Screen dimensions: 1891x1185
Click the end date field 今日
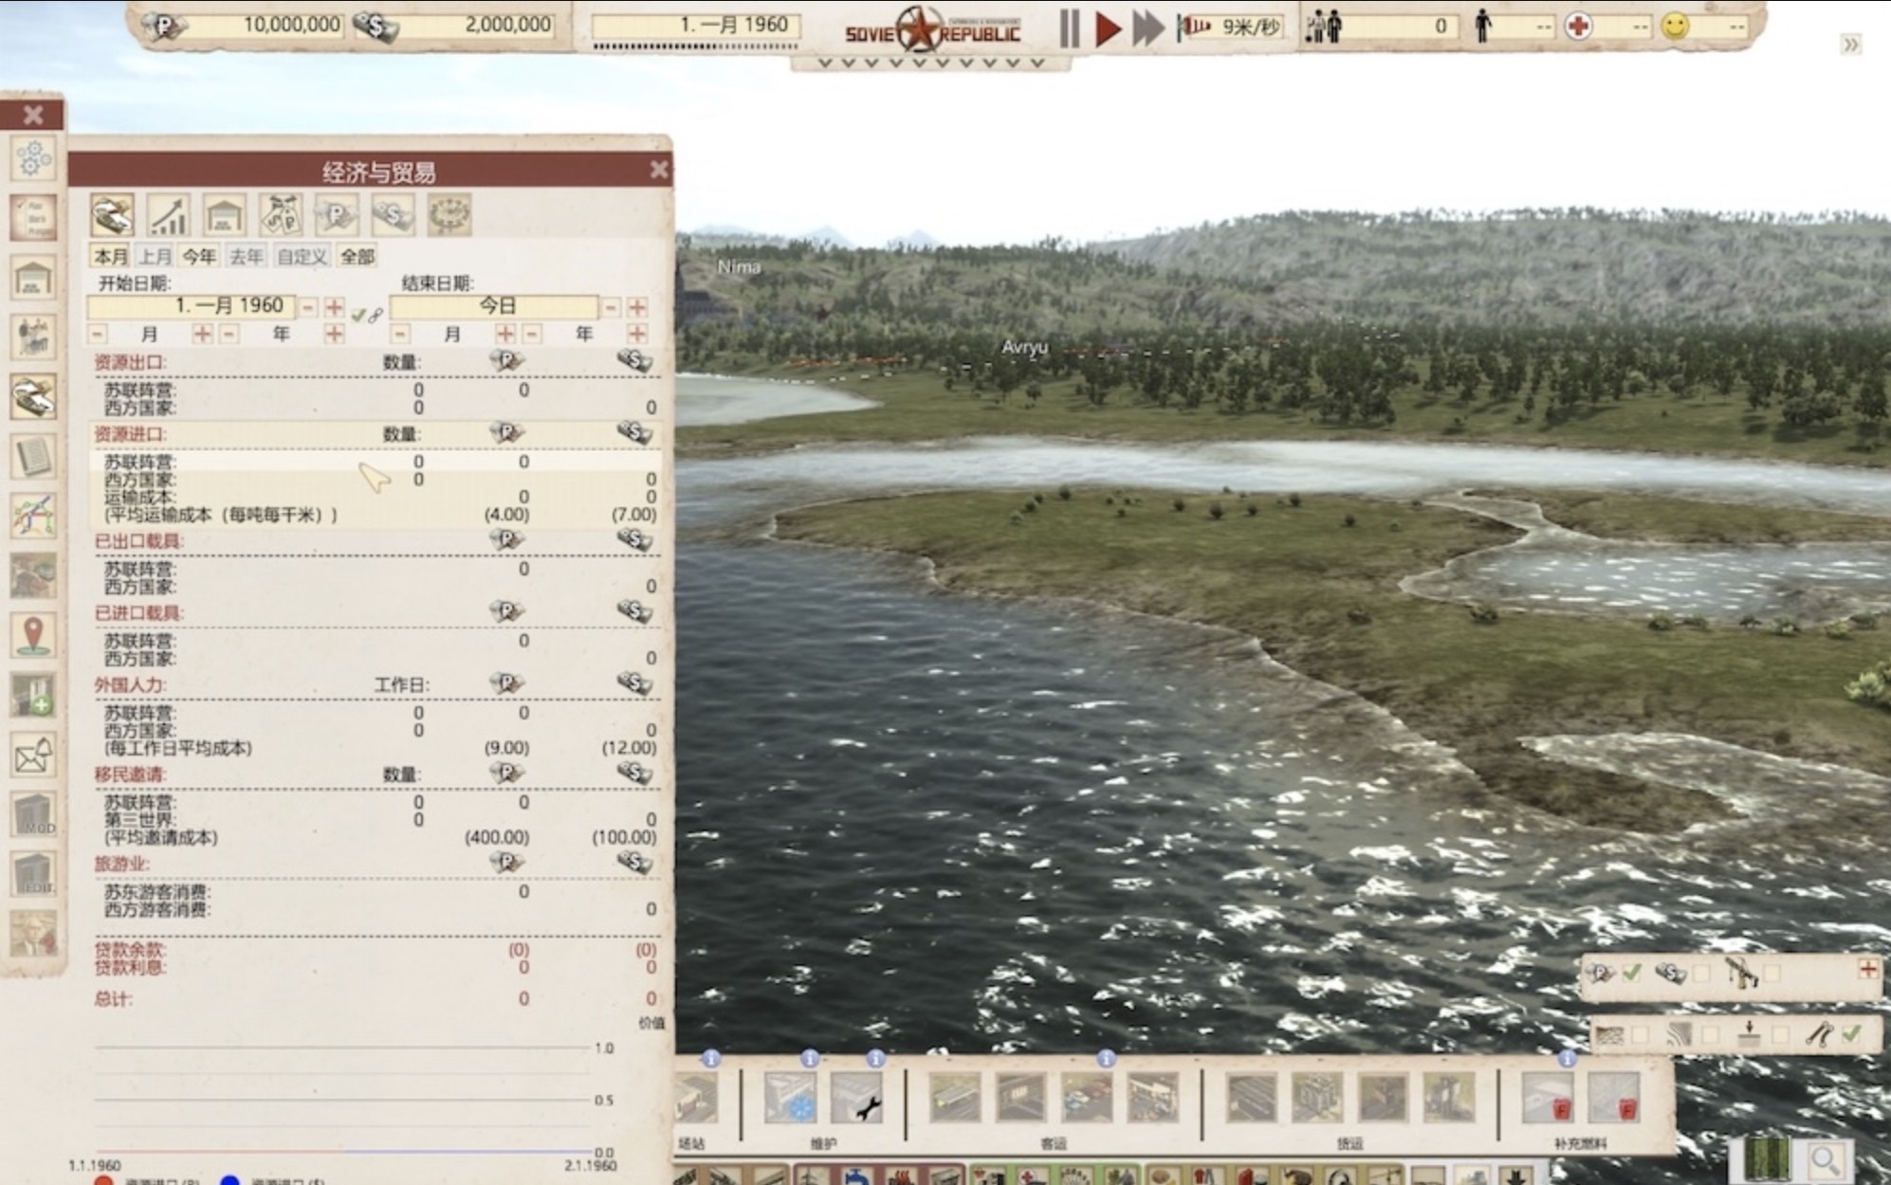(494, 306)
